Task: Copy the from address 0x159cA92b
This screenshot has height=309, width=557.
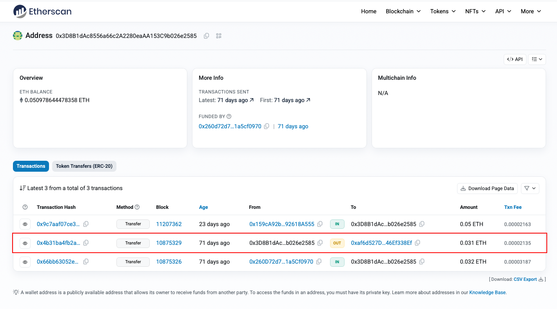Action: tap(320, 224)
